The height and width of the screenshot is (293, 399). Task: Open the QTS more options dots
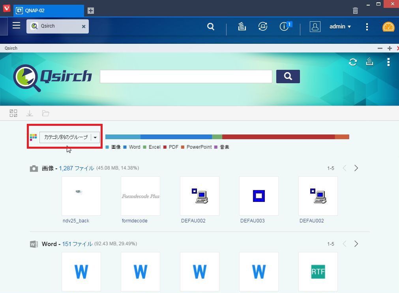367,27
